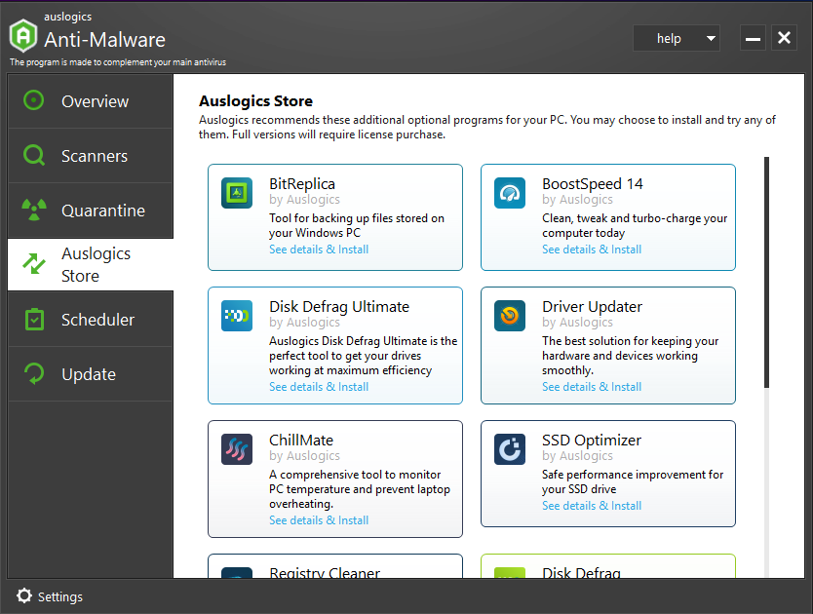Click the Driver Updater app icon
The image size is (813, 614).
(x=510, y=316)
